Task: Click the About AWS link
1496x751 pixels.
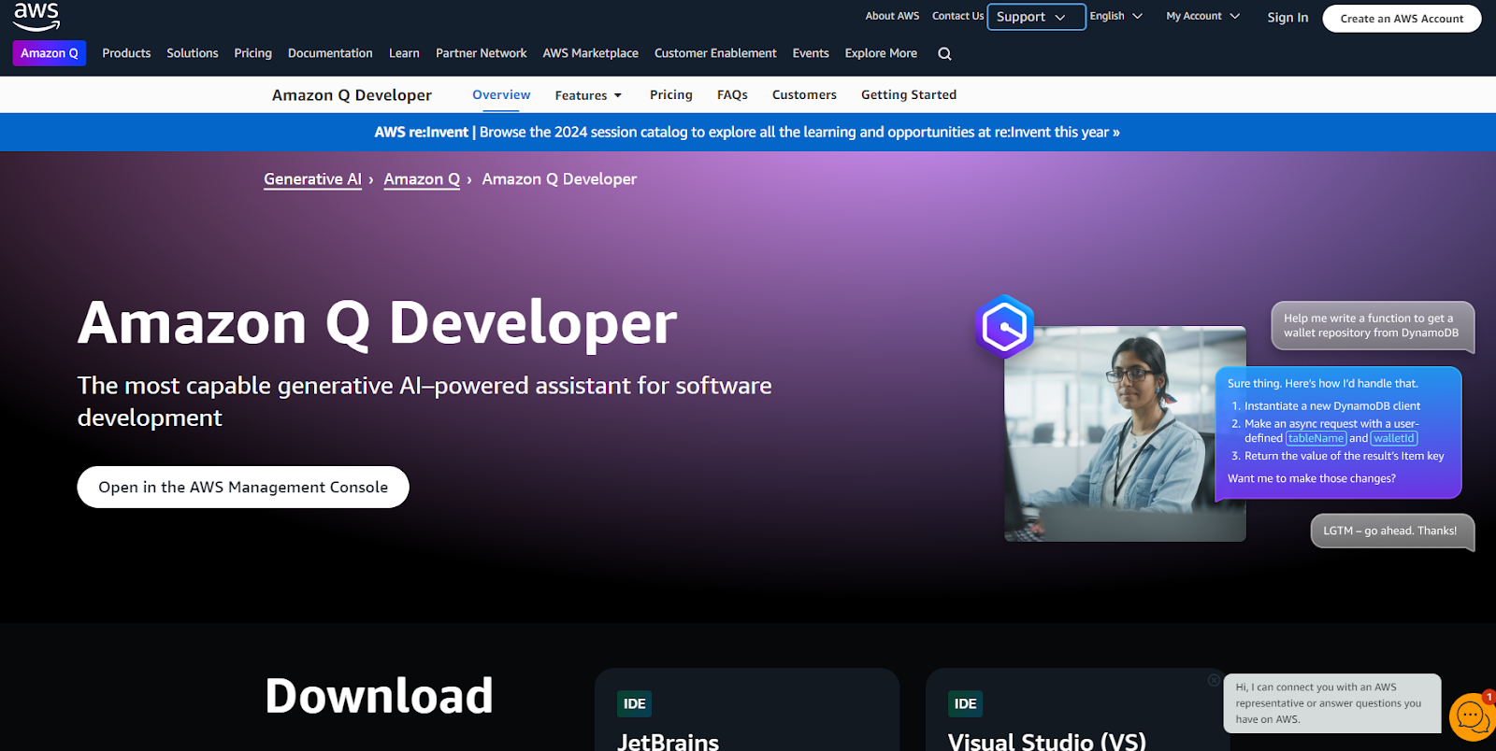Action: pos(892,16)
